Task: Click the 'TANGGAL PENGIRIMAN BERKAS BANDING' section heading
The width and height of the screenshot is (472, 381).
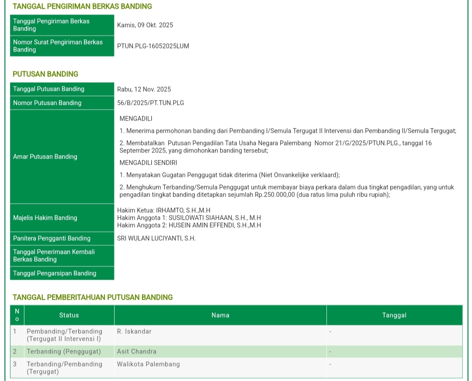Action: click(x=82, y=7)
